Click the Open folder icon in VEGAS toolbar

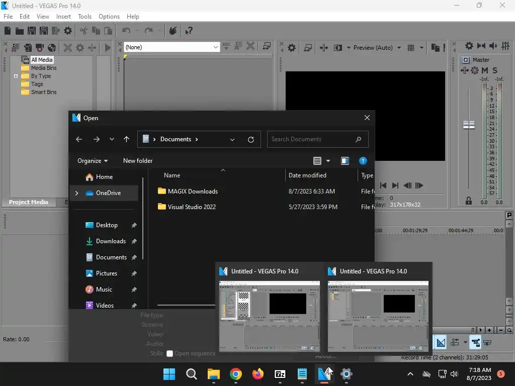[x=20, y=31]
